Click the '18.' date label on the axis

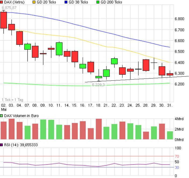[99, 105]
